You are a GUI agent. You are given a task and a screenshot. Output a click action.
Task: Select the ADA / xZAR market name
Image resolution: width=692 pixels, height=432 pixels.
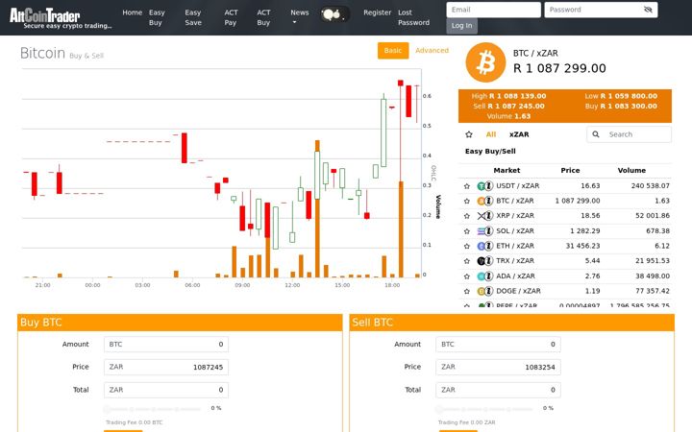[x=515, y=276]
